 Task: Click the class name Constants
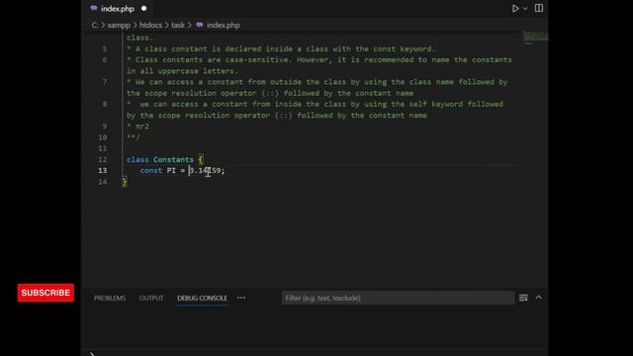click(173, 159)
